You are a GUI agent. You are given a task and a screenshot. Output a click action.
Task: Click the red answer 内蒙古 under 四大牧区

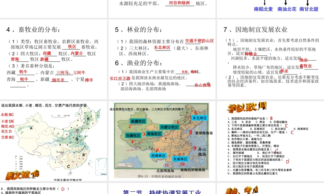[77, 53]
